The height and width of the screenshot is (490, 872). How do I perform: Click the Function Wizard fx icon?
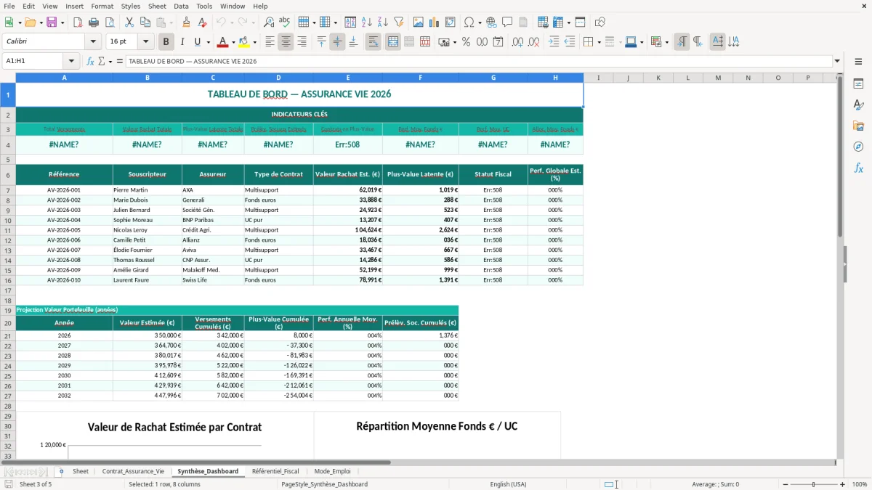point(90,62)
